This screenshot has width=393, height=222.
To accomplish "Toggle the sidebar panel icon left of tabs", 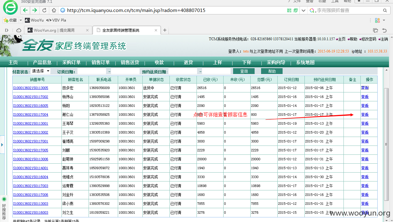I will [x=7, y=30].
